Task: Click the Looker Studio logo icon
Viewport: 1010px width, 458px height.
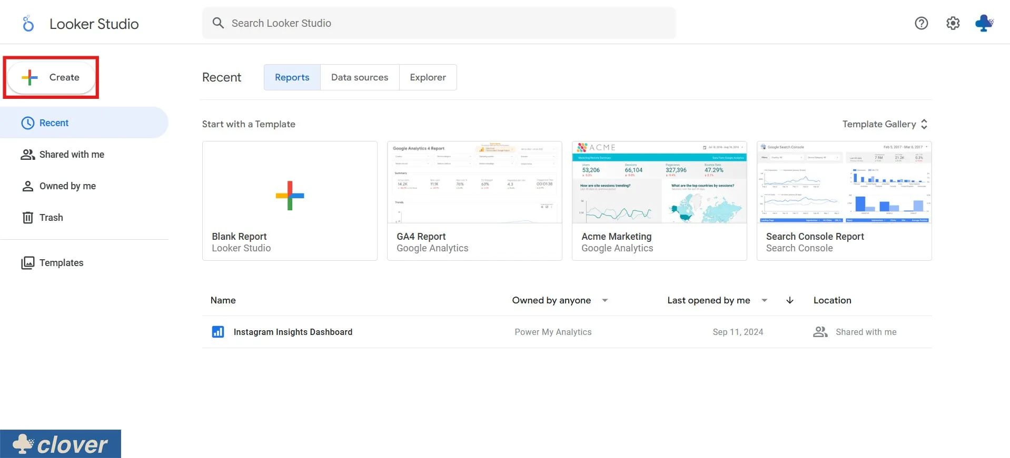Action: [28, 24]
